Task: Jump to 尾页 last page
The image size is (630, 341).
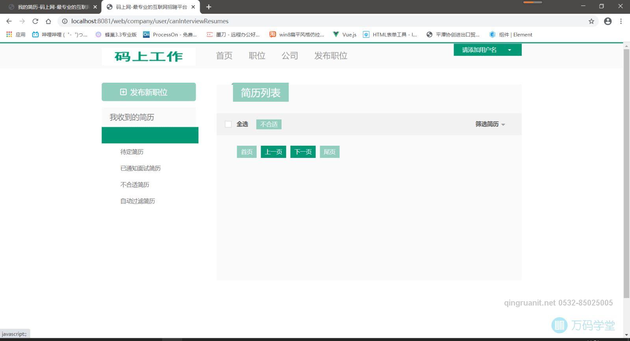Action: pos(330,152)
